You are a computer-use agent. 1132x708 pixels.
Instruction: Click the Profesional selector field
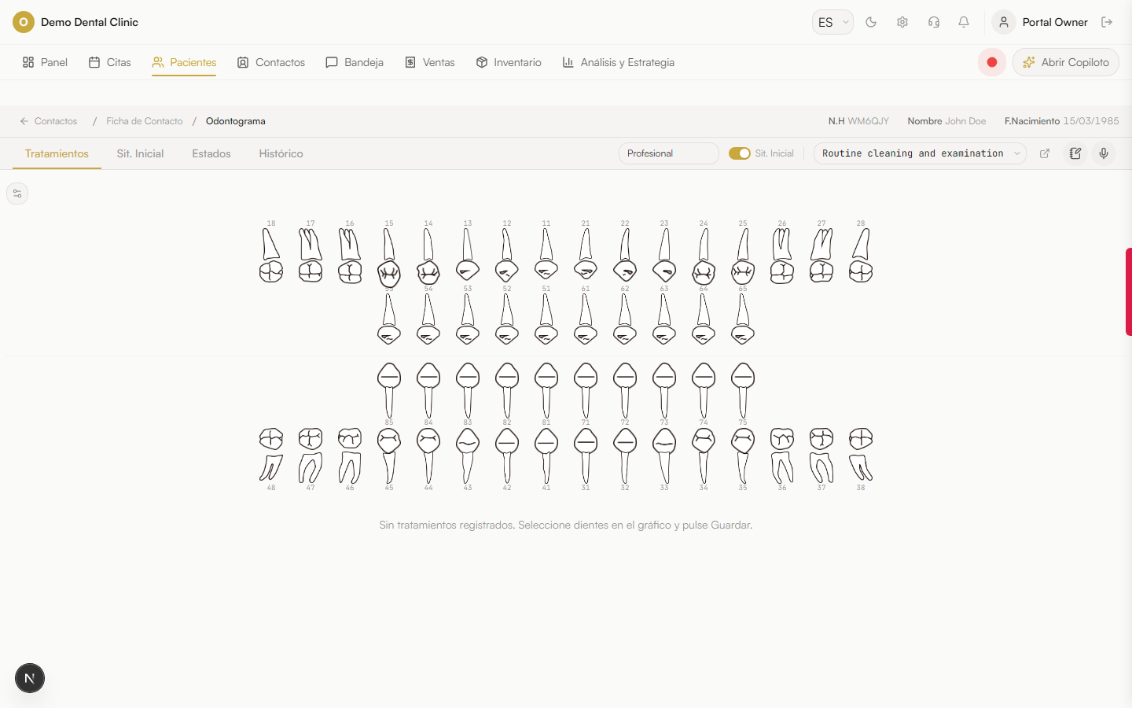pyautogui.click(x=669, y=153)
